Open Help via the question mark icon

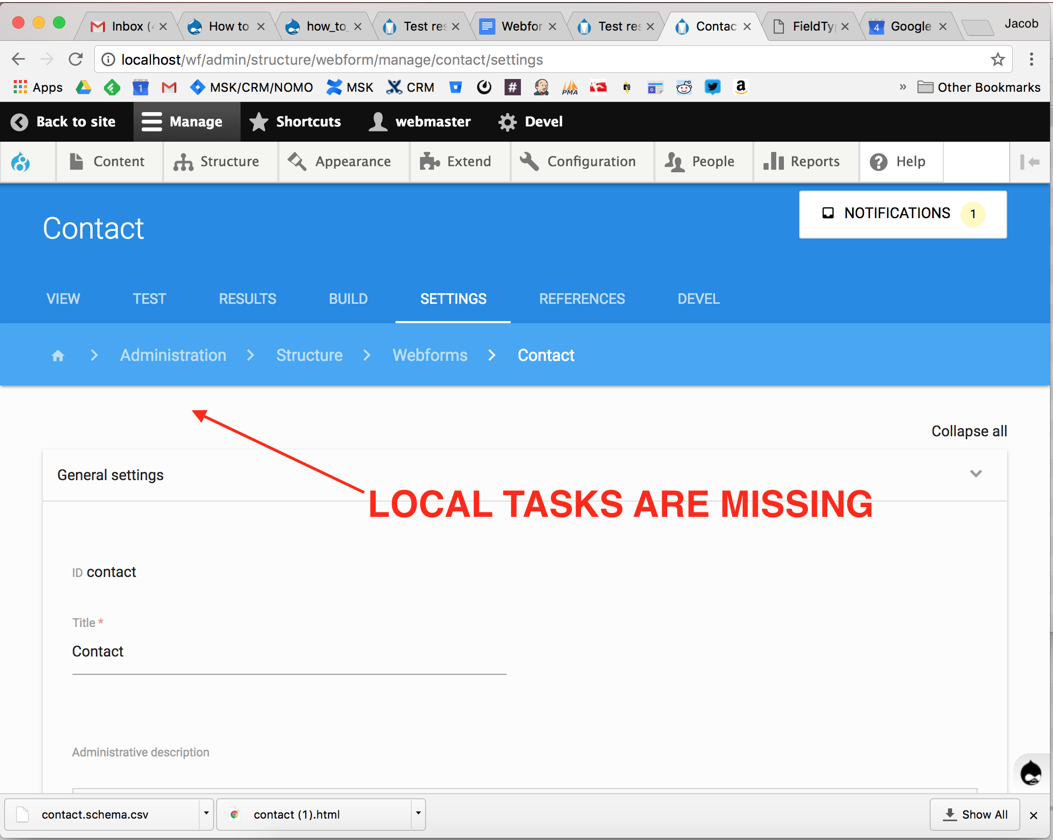pyautogui.click(x=879, y=162)
